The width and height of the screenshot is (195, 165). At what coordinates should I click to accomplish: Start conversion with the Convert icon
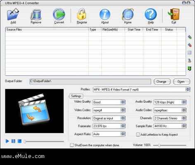(59, 14)
